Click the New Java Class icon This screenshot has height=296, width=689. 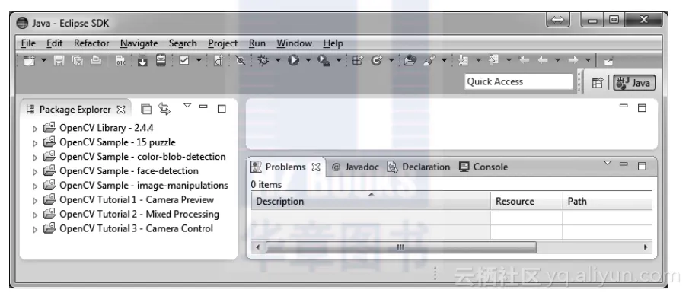(377, 61)
